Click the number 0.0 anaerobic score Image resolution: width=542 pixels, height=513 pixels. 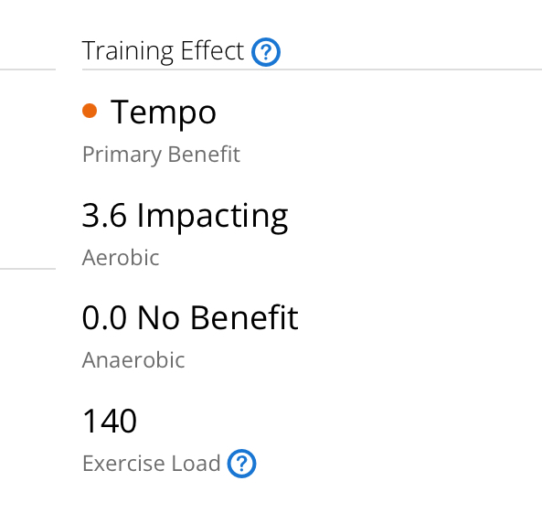(x=104, y=318)
